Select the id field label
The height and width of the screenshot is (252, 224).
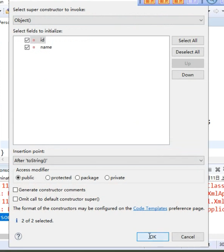tap(42, 40)
